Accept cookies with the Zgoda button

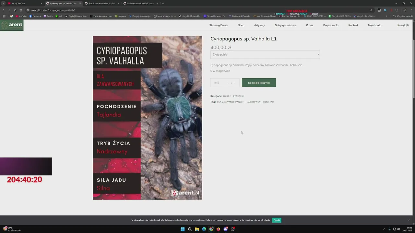coord(277,220)
